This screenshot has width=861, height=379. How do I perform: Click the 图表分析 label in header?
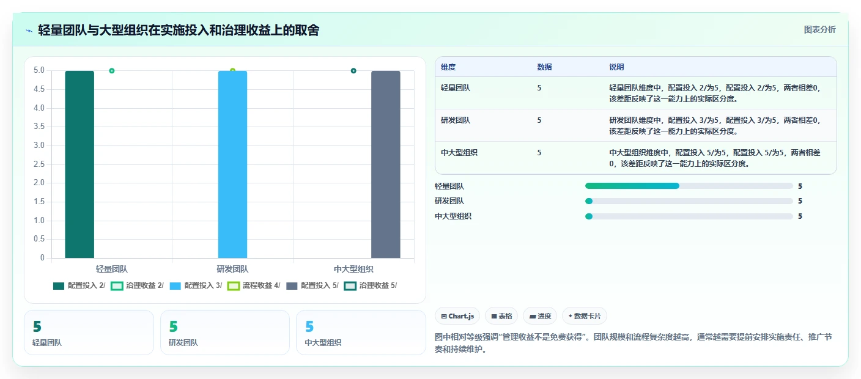click(x=819, y=29)
